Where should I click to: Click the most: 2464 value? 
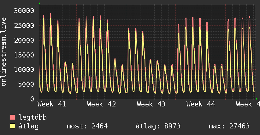[87, 126]
